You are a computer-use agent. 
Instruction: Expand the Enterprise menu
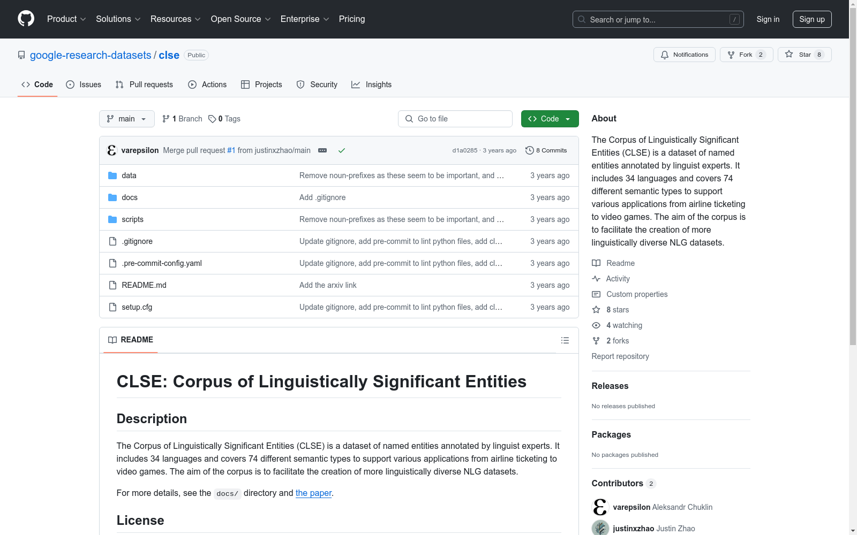[x=305, y=19]
